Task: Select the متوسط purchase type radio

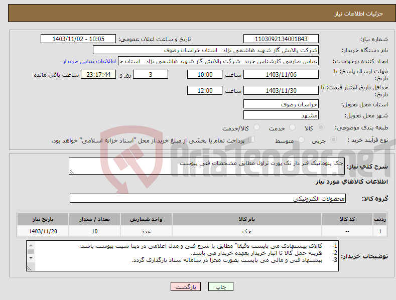Action: click(301, 139)
